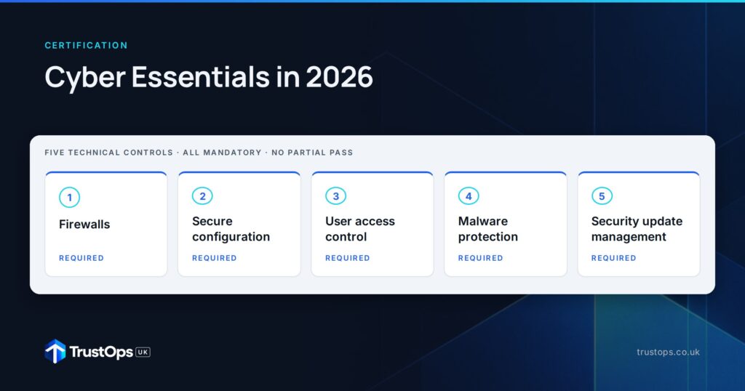Click REQUIRED label under Security update management

coord(613,258)
